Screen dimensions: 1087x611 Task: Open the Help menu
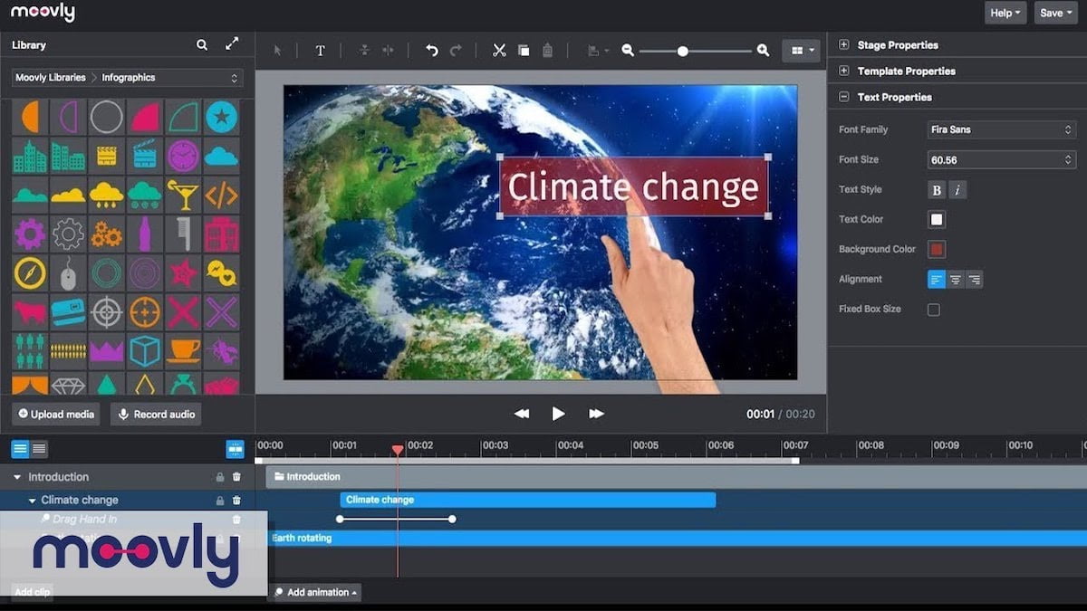click(x=1005, y=13)
